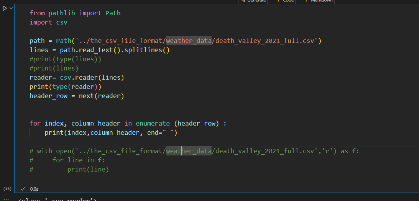This screenshot has width=419, height=201.
Task: Click 'column_header' in the for loop header
Action: 96,124
